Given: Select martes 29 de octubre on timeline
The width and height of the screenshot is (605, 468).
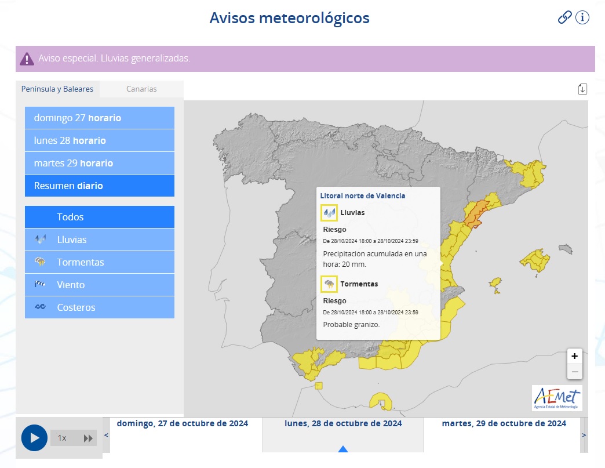Looking at the screenshot, I should point(504,423).
